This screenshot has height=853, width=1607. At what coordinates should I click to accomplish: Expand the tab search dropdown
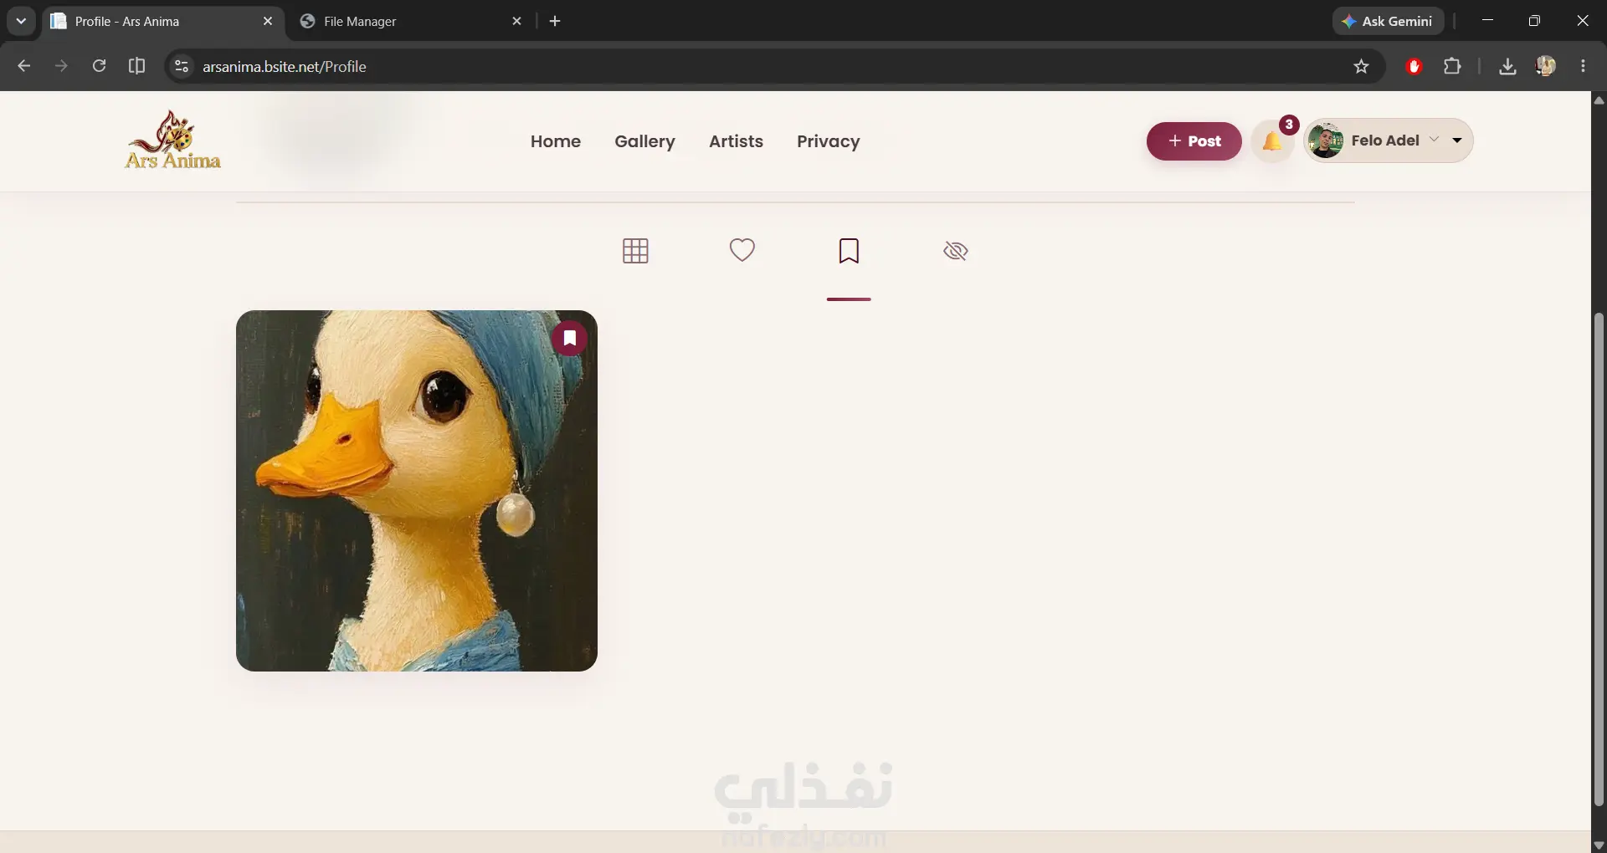click(x=21, y=21)
